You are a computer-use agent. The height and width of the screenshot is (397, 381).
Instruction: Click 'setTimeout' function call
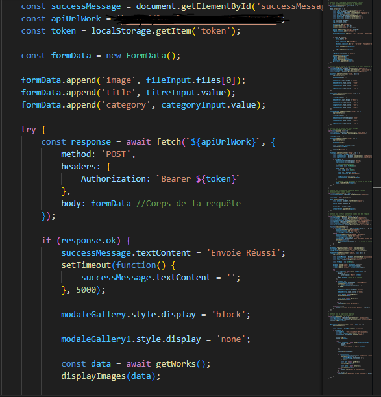click(86, 265)
